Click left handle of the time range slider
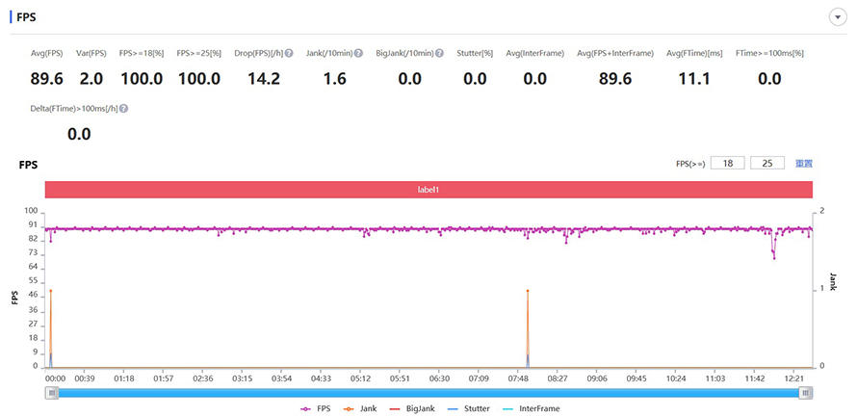Screen dimensions: 857x417 [x=52, y=392]
